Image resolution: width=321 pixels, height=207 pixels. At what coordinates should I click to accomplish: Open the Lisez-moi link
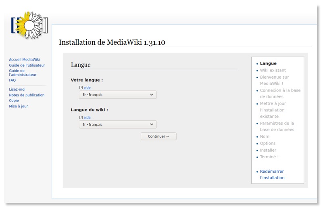17,90
